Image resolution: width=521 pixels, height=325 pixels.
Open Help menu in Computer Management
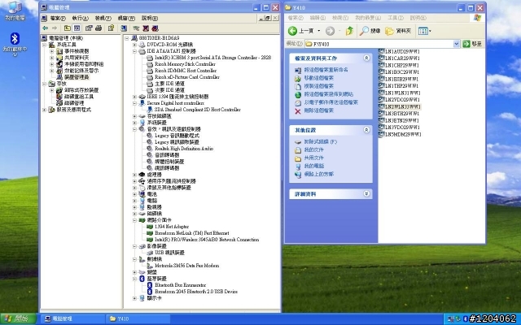pos(150,18)
